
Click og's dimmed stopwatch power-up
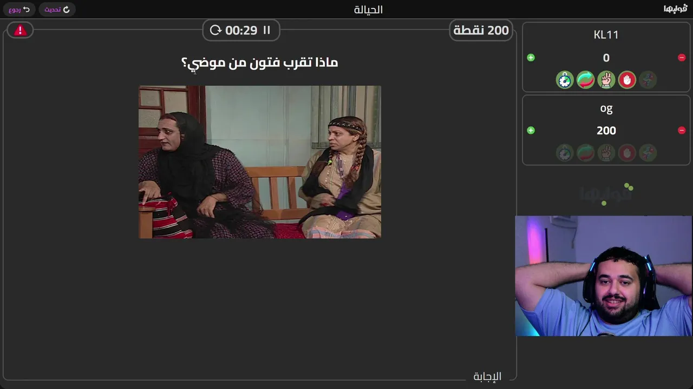click(x=565, y=153)
